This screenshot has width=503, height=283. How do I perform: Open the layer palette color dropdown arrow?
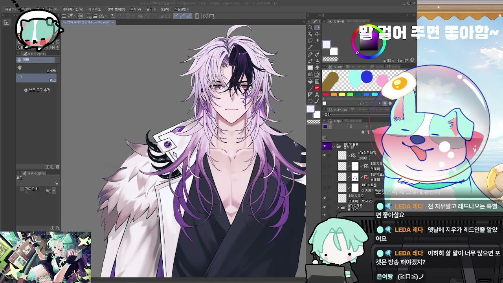click(x=330, y=127)
